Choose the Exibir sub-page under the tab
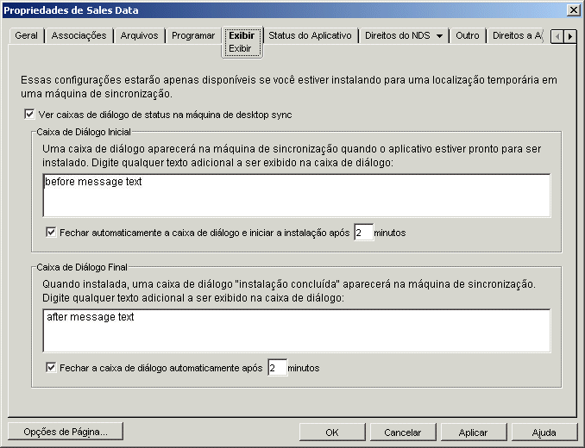585x448 pixels. pyautogui.click(x=240, y=49)
